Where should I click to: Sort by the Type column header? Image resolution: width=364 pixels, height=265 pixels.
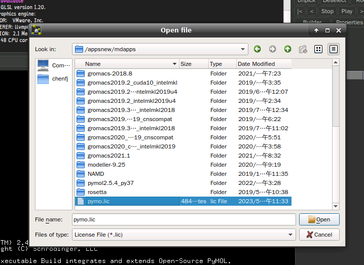(222, 64)
